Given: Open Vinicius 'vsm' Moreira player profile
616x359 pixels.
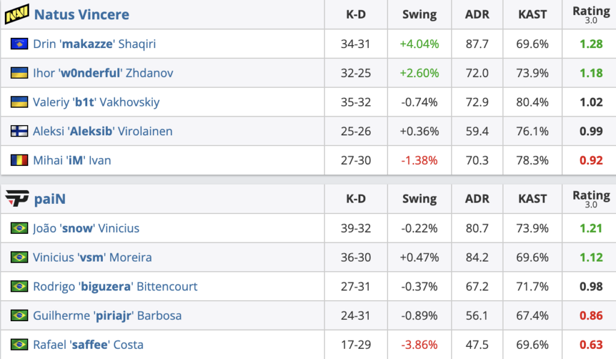Looking at the screenshot, I should pyautogui.click(x=92, y=257).
